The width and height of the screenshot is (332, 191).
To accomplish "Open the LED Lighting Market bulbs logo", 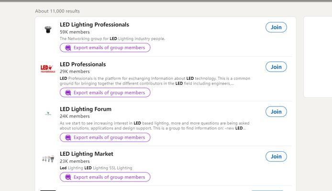I will point(48,159).
